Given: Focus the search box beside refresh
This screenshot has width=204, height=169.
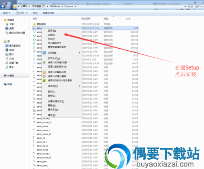Looking at the screenshot, I should (199, 7).
